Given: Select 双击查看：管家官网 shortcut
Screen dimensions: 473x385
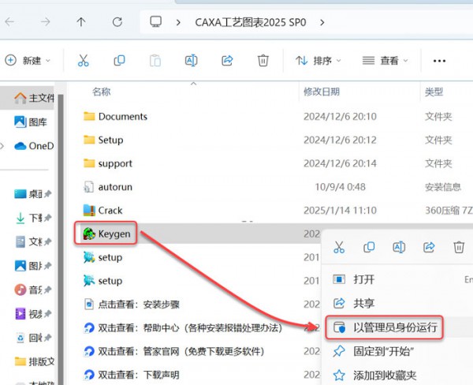Looking at the screenshot, I should point(174,352).
